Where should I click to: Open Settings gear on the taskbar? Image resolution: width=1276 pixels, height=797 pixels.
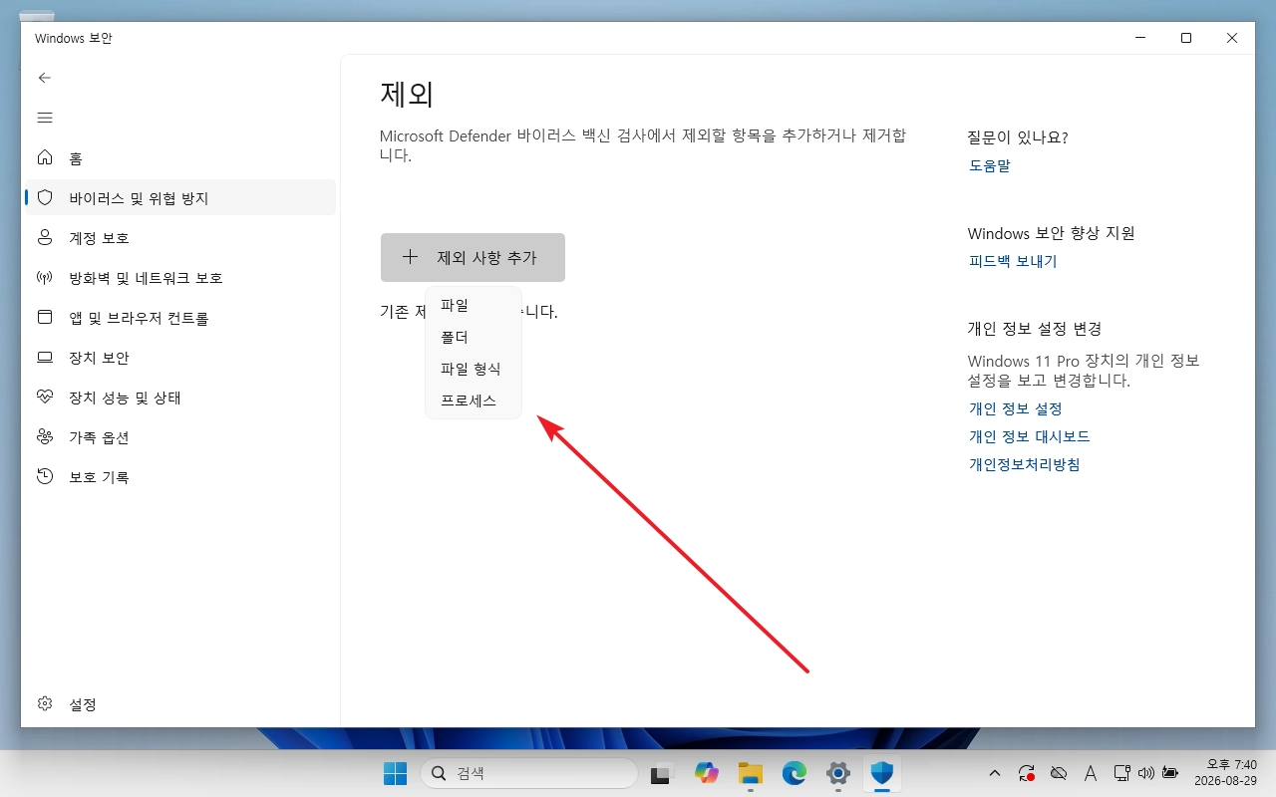click(x=838, y=773)
